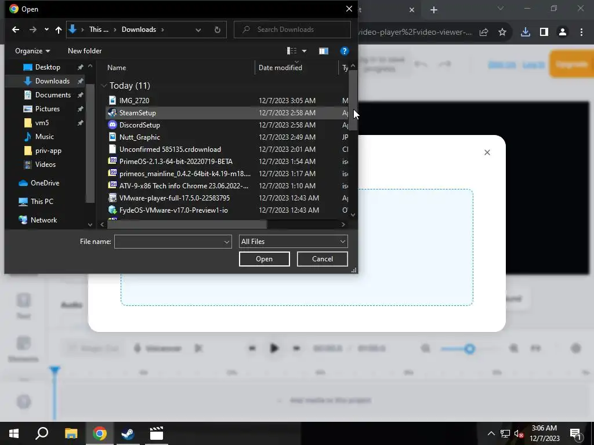Open Chrome profile icon
594x445 pixels.
pos(563,32)
